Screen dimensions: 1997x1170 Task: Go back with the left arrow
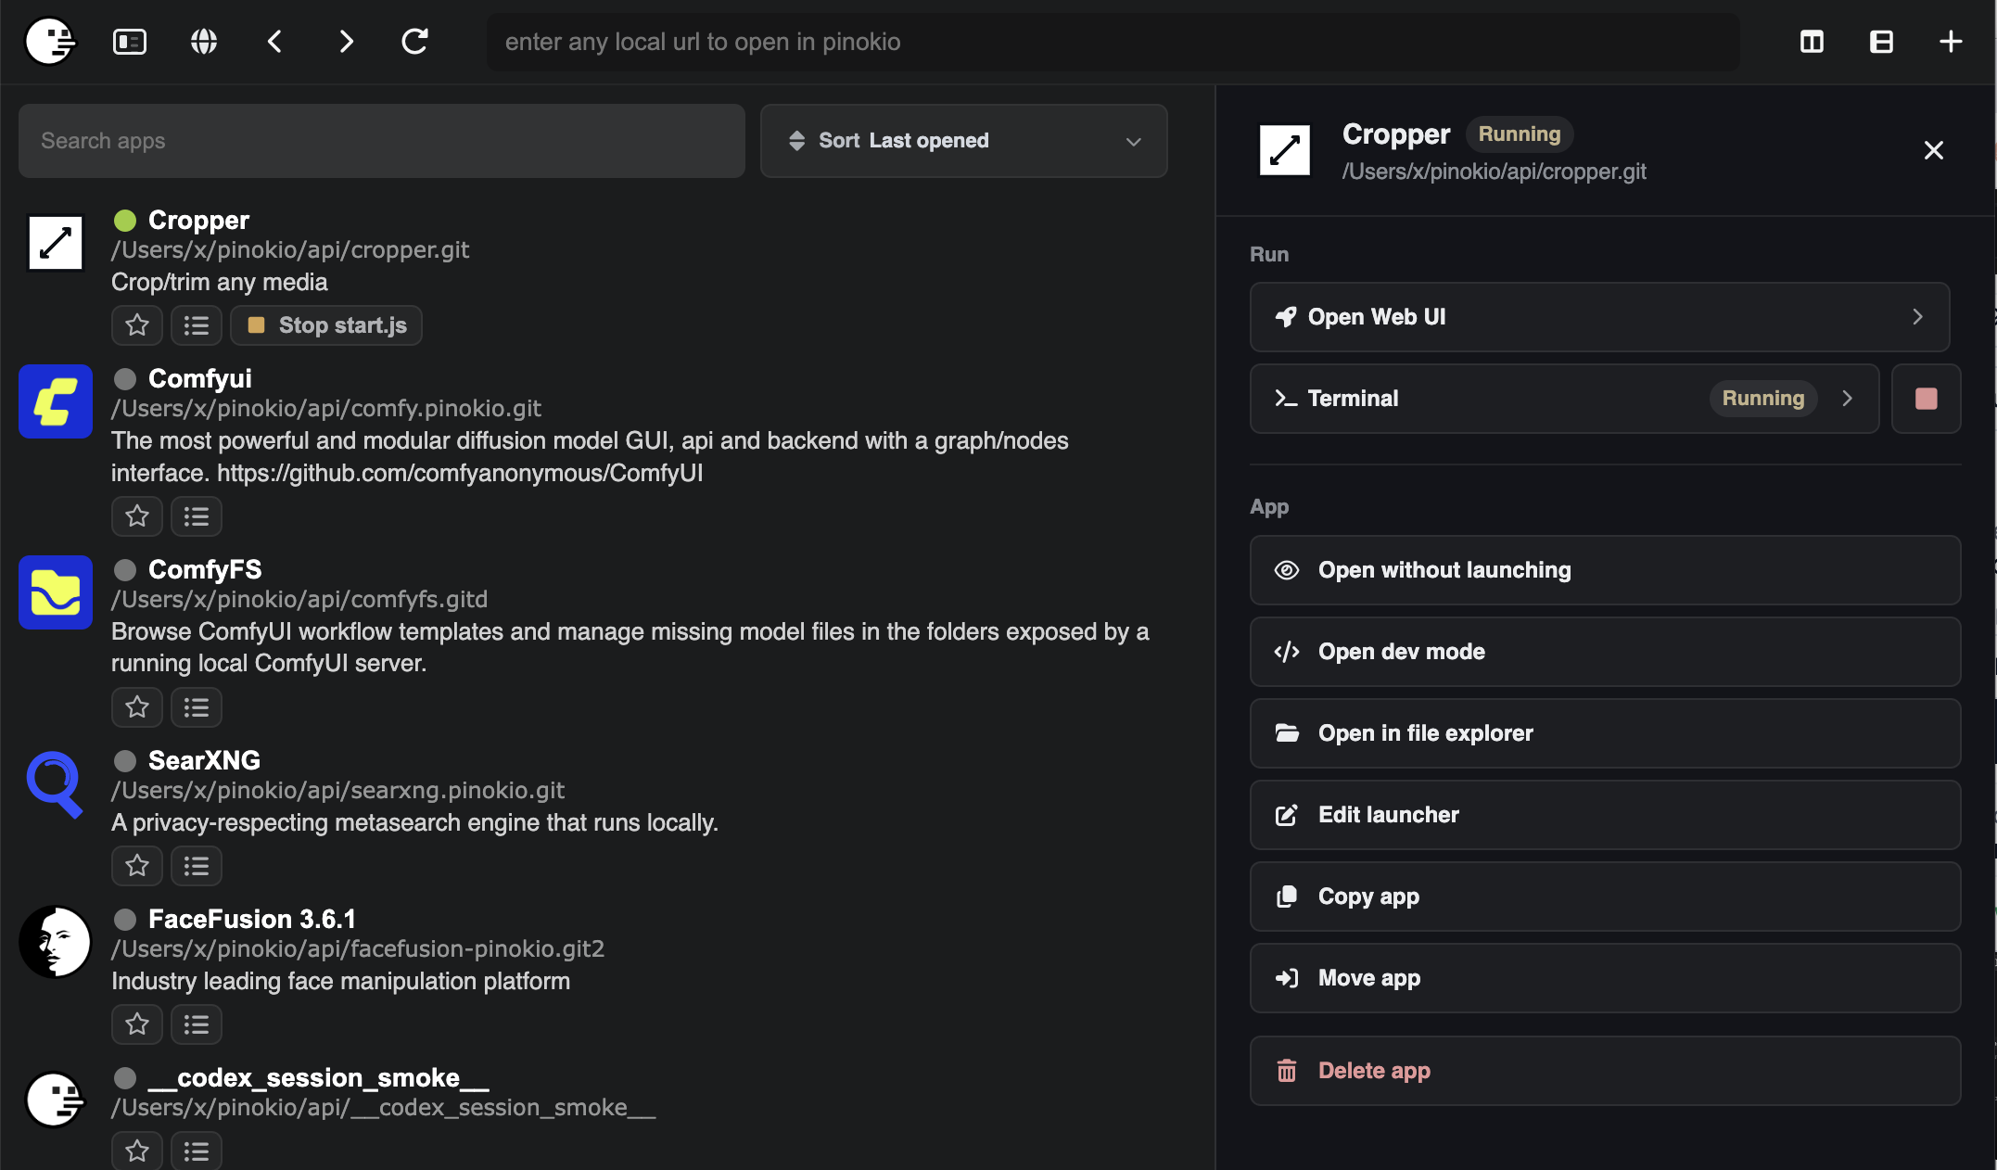tap(274, 42)
